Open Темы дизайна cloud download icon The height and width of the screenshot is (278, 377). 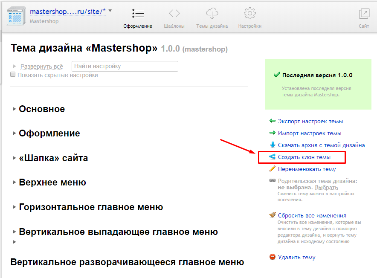212,14
